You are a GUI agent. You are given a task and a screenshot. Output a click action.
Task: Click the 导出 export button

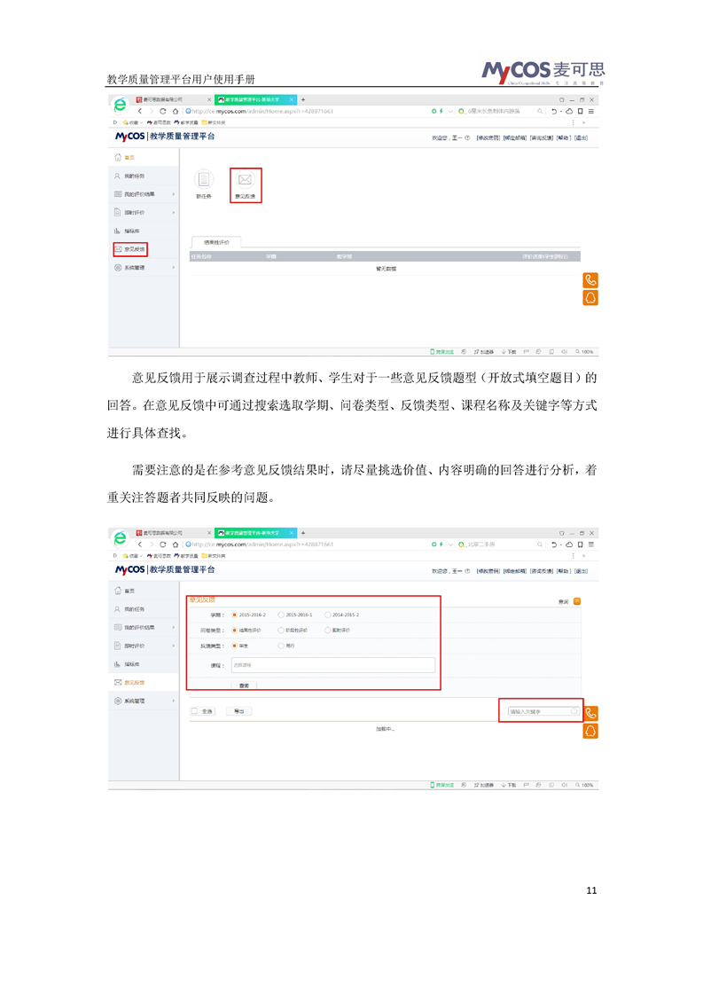tap(239, 711)
